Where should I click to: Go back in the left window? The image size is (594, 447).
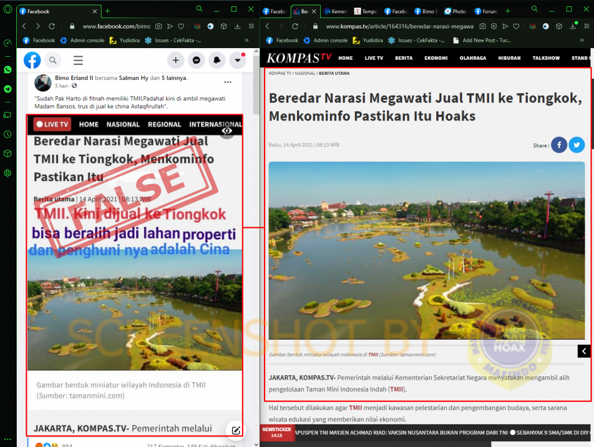click(x=24, y=26)
